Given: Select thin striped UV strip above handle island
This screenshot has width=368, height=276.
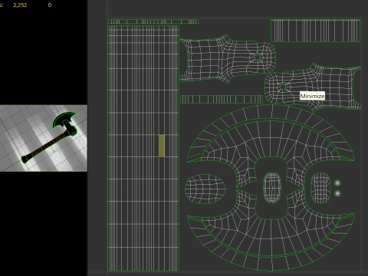Looking at the screenshot, I should 153,21.
